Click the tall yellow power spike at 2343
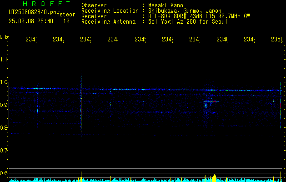 point(81,177)
